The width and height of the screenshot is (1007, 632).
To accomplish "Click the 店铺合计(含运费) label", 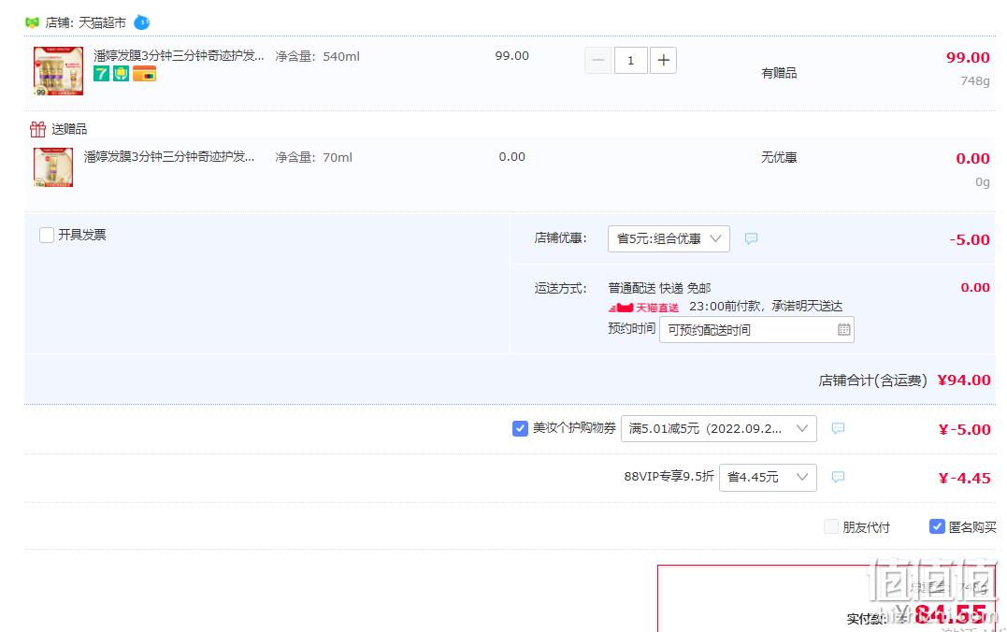I will 872,381.
